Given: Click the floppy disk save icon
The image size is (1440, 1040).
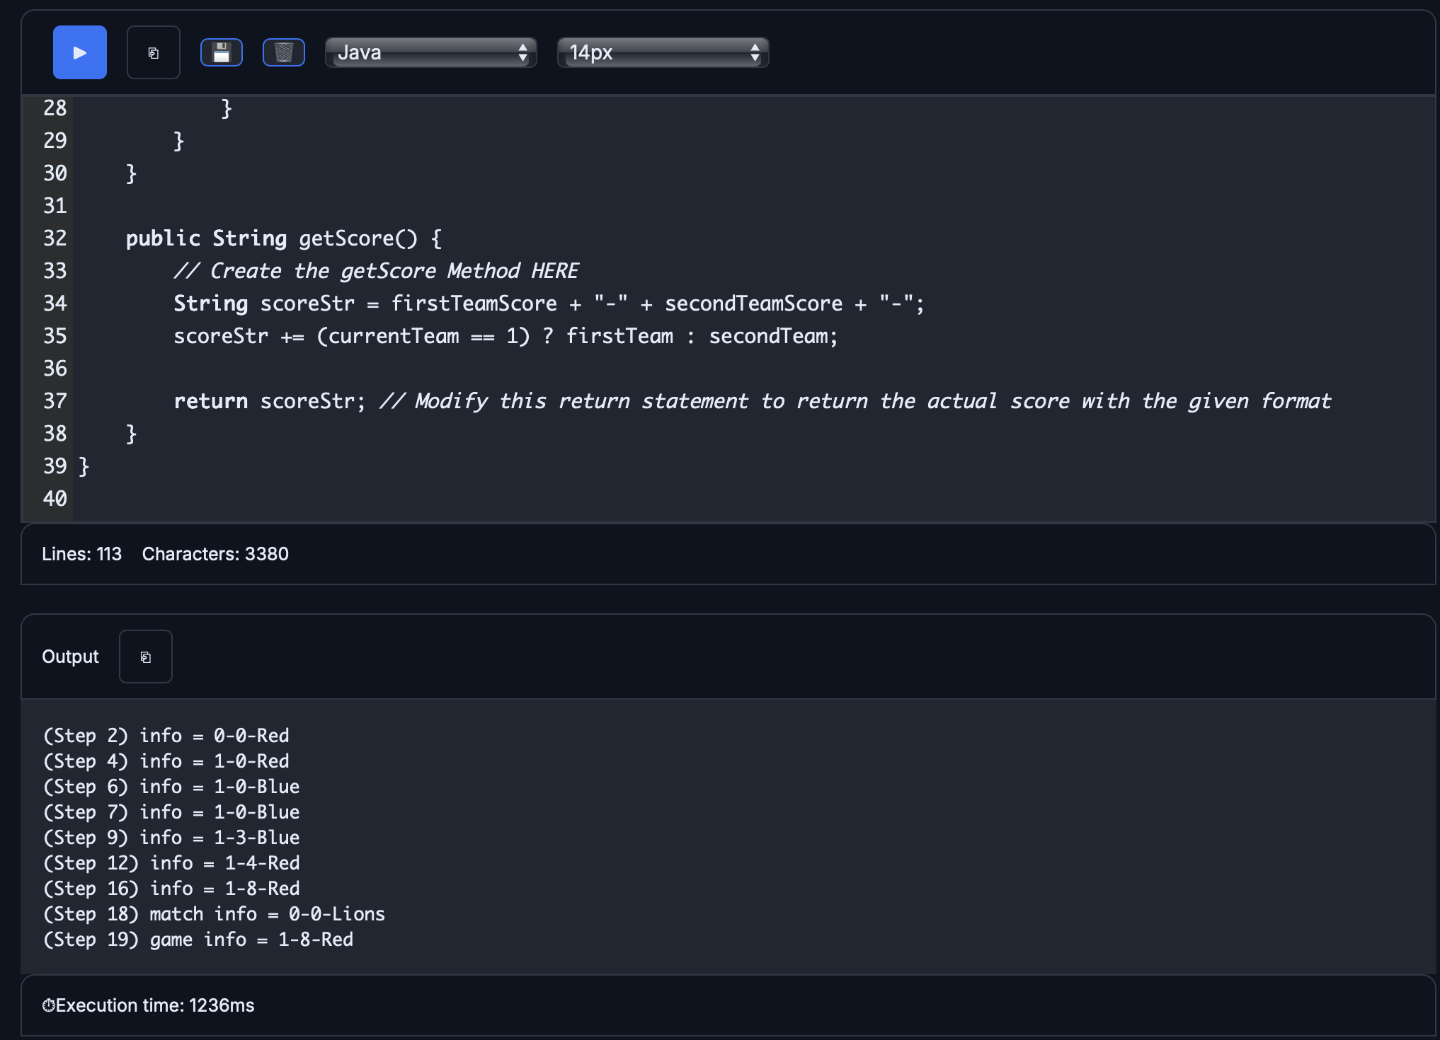Looking at the screenshot, I should pos(221,52).
